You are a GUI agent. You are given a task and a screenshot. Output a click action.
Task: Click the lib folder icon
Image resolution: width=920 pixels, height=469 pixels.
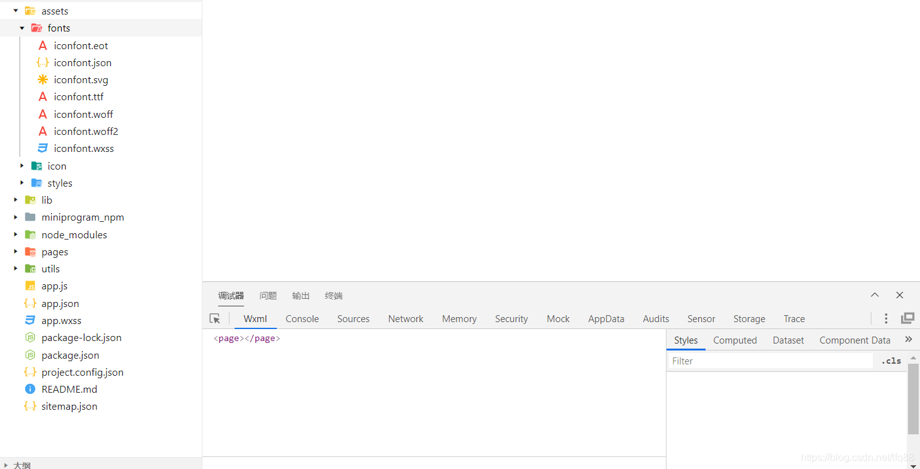click(30, 200)
